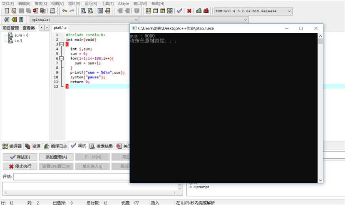Click the Profile analysis bar chart icon
Image resolution: width=345 pixels, height=205 pixels.
199,11
